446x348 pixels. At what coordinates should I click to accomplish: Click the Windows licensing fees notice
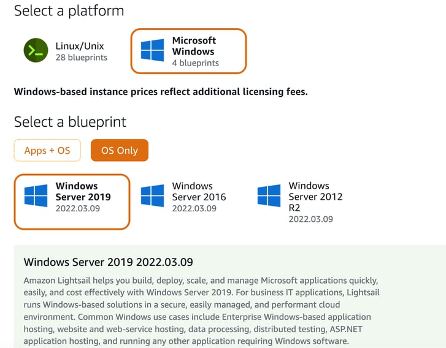(x=160, y=92)
